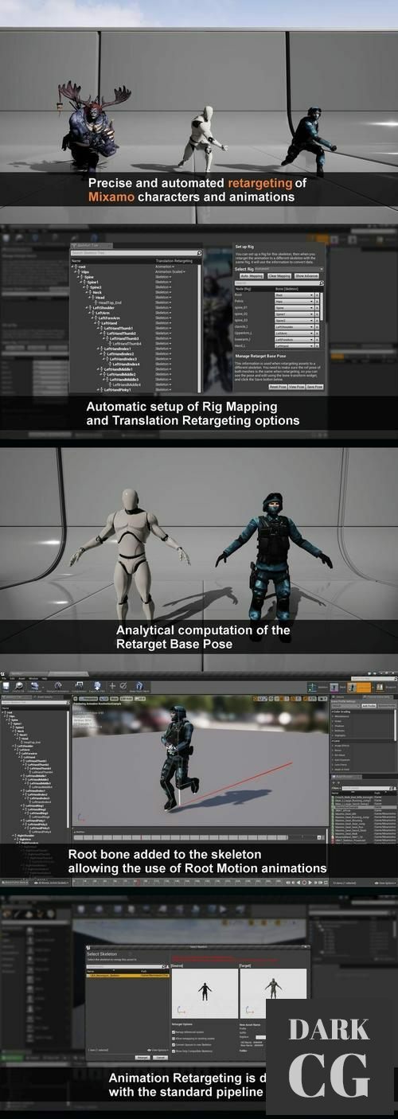Toggle Allow remapping to existing assets checkbox

point(174,1038)
